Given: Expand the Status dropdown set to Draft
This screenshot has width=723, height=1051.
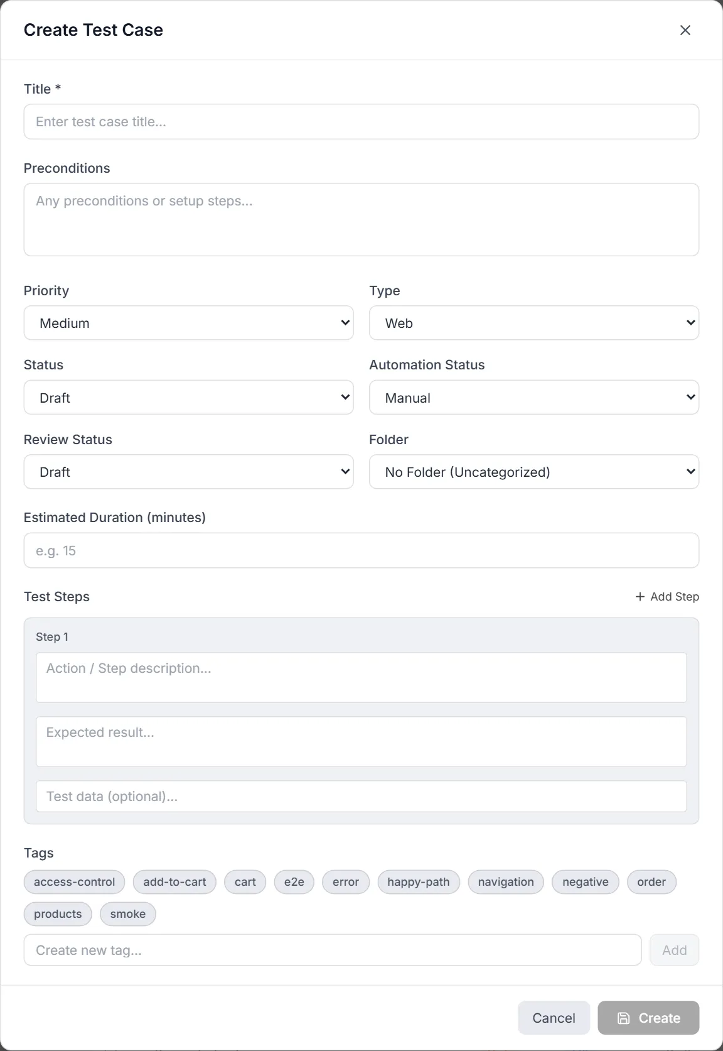Looking at the screenshot, I should tap(189, 397).
